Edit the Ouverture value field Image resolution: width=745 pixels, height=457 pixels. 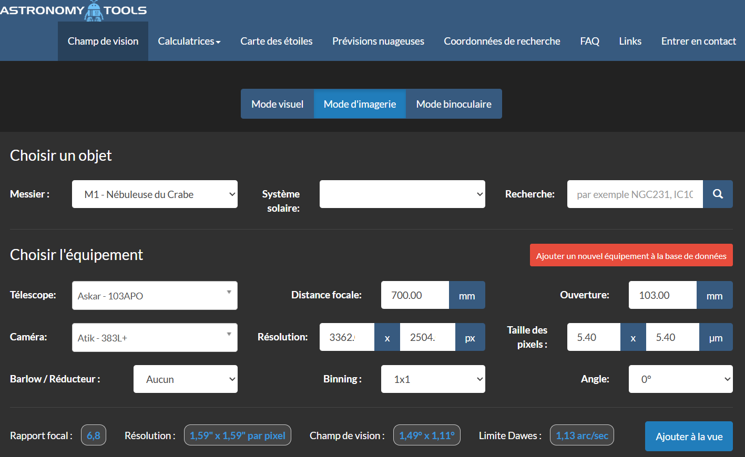point(662,295)
